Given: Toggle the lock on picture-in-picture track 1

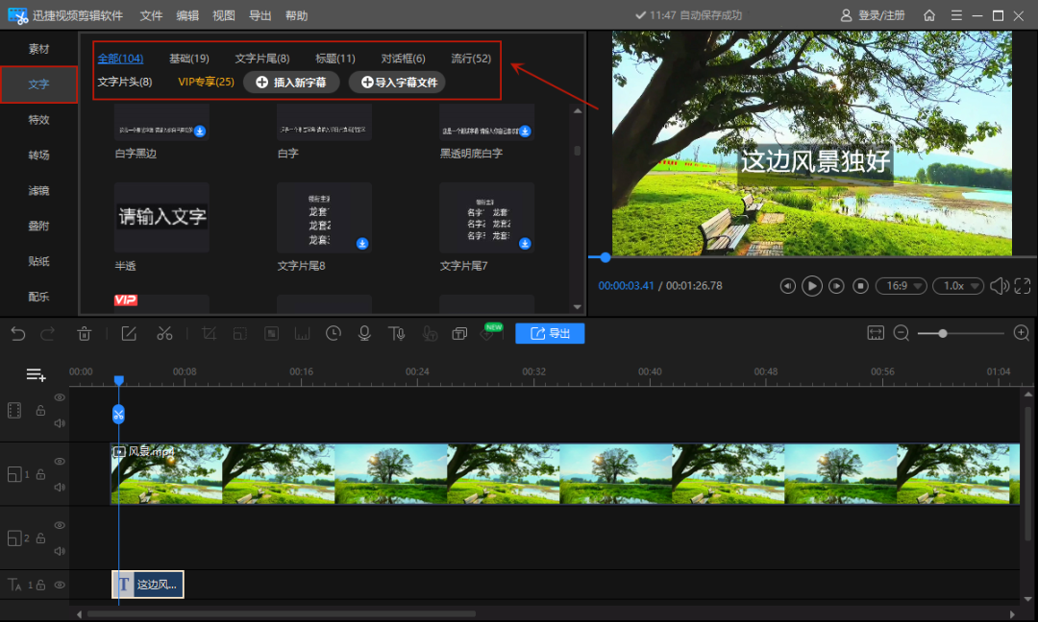Looking at the screenshot, I should pyautogui.click(x=40, y=474).
